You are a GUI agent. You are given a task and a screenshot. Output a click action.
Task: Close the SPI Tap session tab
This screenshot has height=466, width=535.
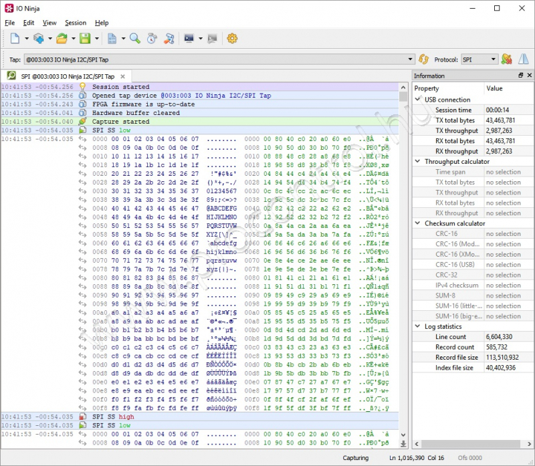[122, 76]
